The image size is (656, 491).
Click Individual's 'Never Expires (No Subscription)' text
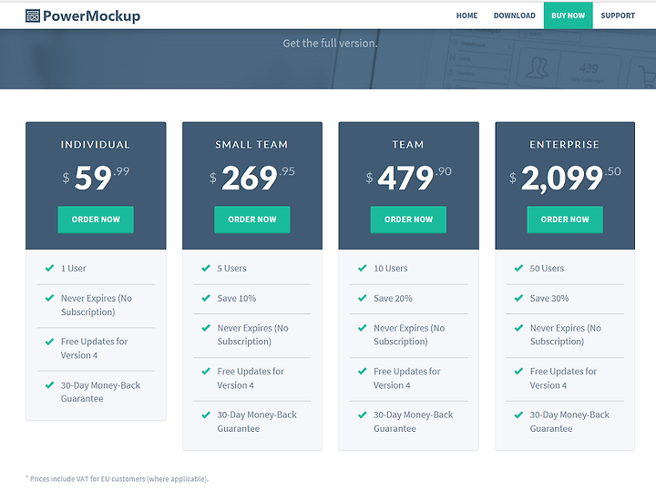tap(97, 305)
